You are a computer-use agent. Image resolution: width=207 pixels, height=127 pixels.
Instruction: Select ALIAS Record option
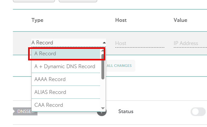pos(66,92)
